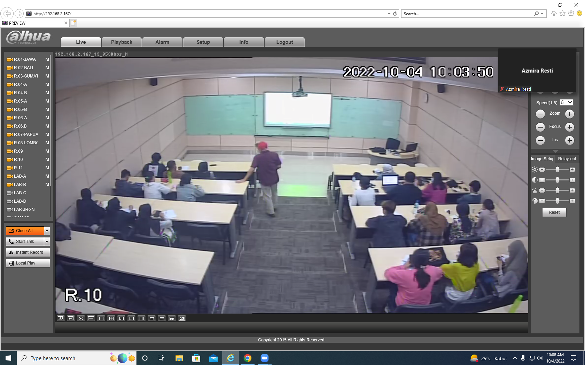Adjust the brightness slider handle

click(x=557, y=170)
